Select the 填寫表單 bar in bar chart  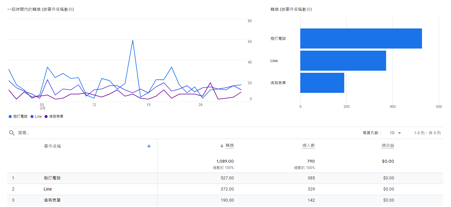pos(322,83)
